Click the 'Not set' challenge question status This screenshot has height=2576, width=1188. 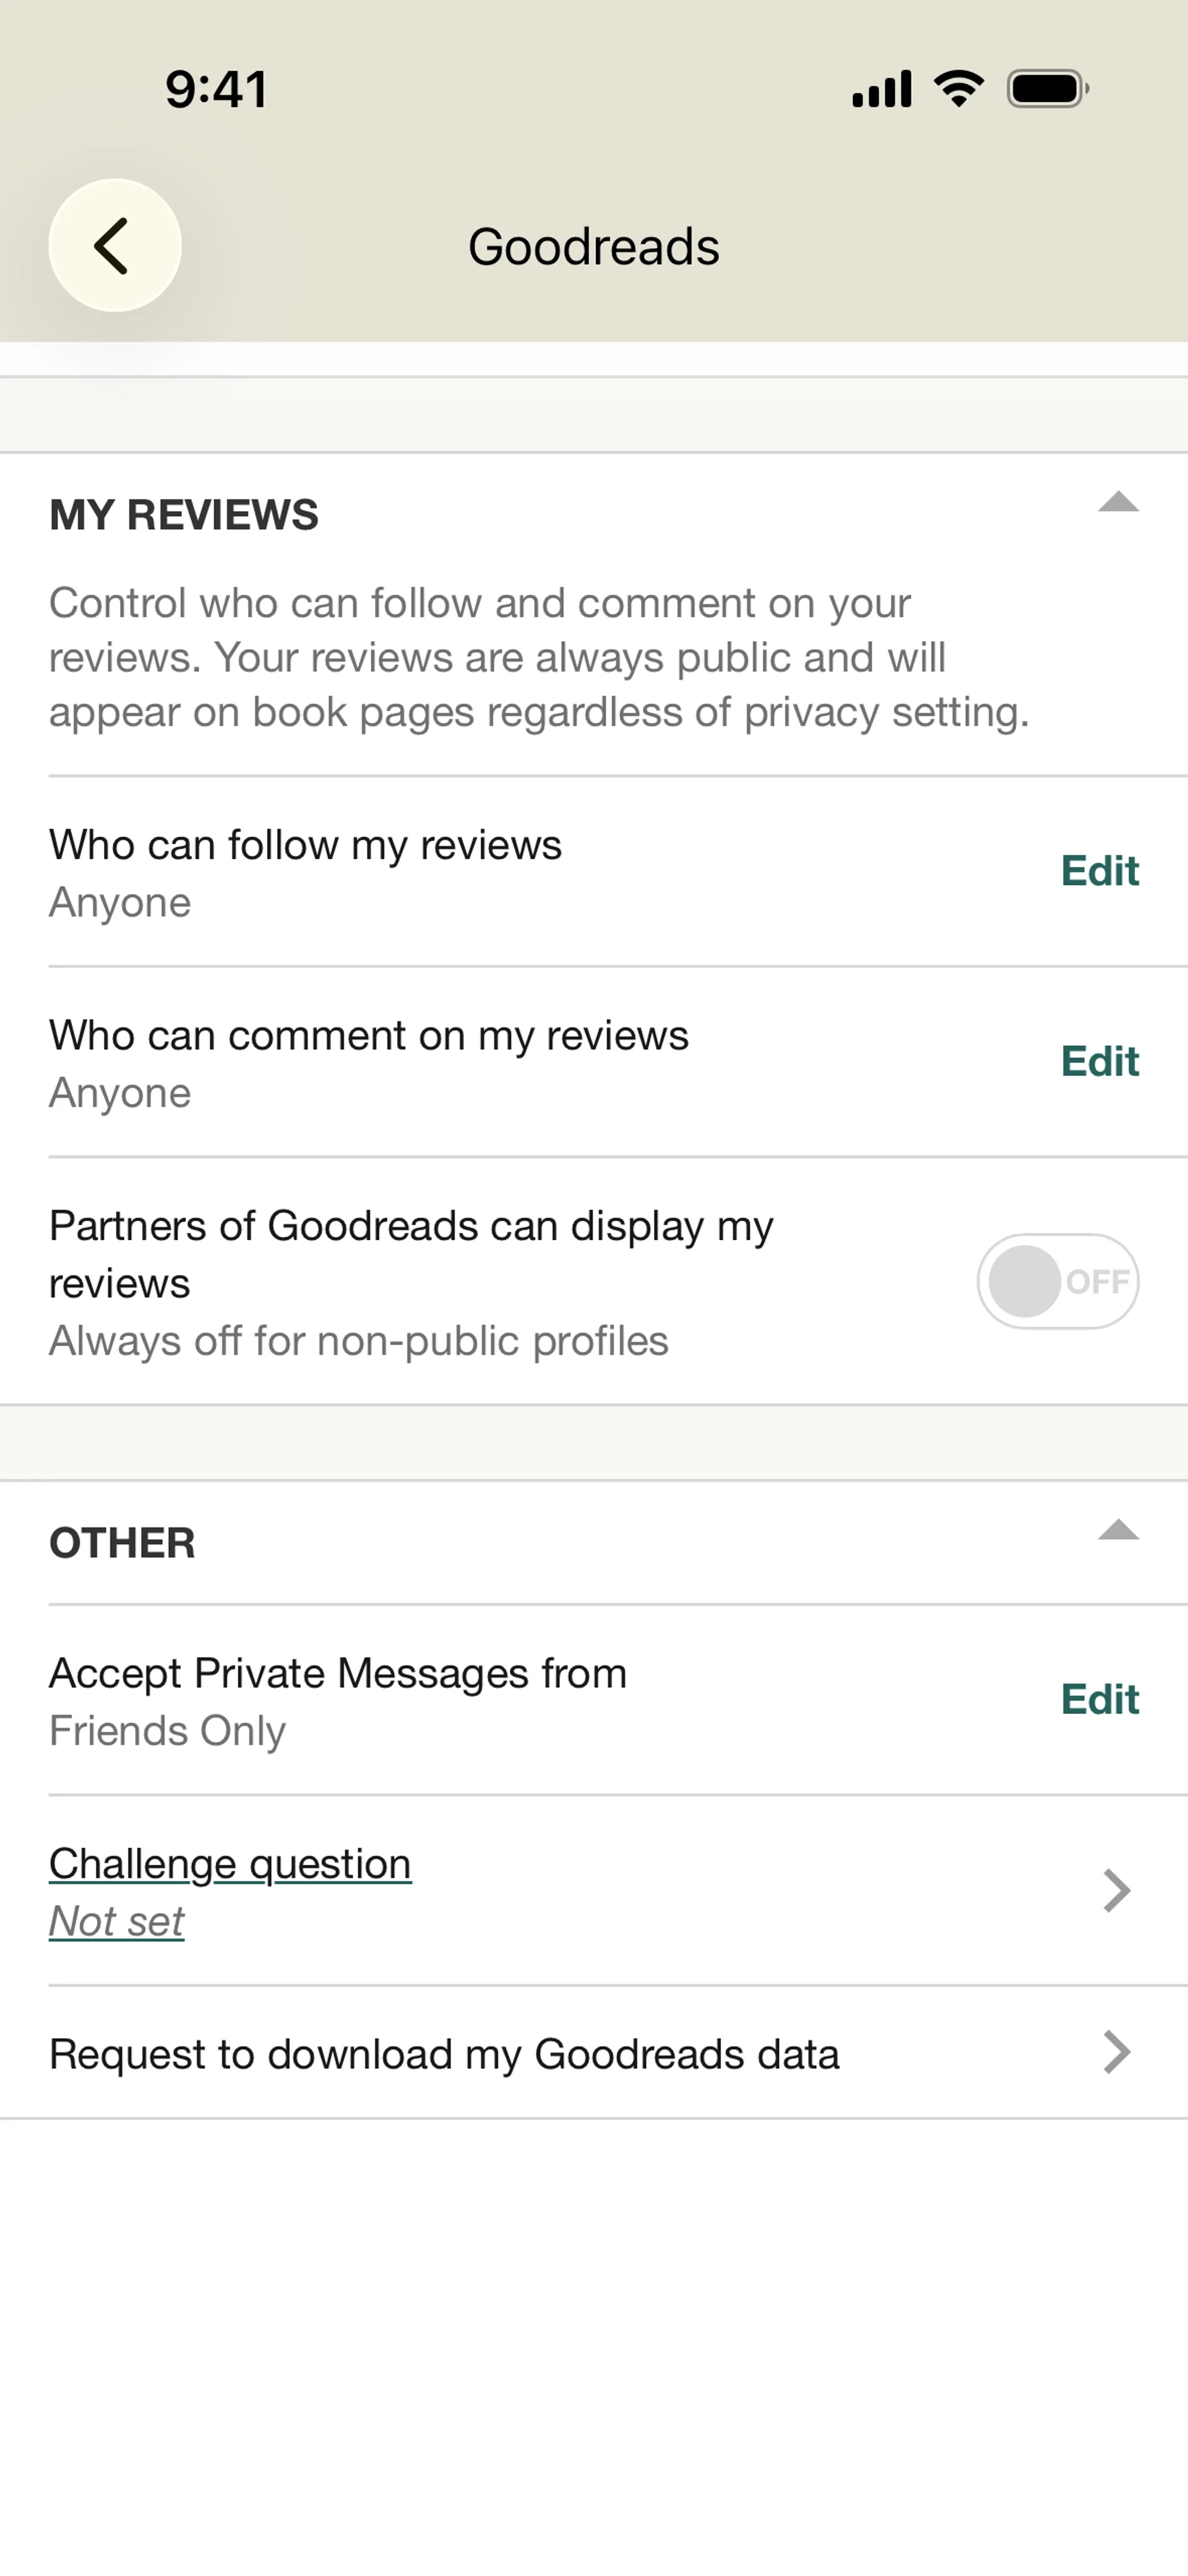pos(117,1921)
